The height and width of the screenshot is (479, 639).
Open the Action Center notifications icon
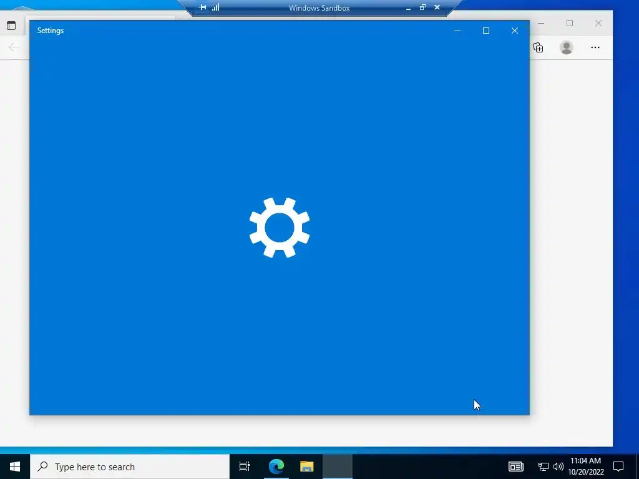[618, 467]
